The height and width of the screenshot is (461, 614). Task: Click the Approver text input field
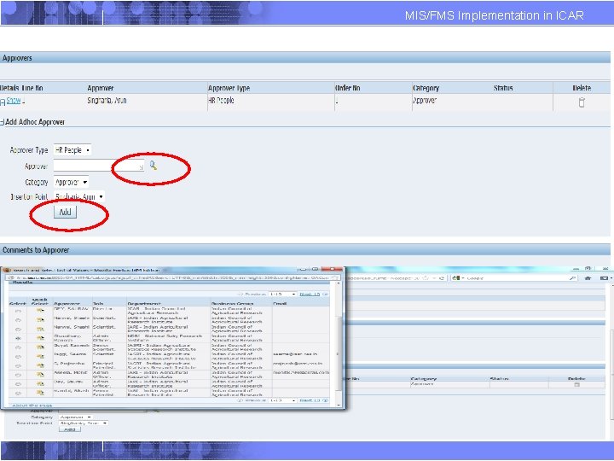pyautogui.click(x=99, y=166)
